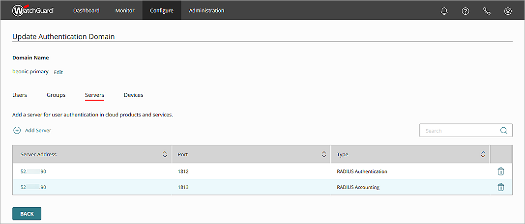Open the notifications bell
The width and height of the screenshot is (525, 224).
[444, 11]
